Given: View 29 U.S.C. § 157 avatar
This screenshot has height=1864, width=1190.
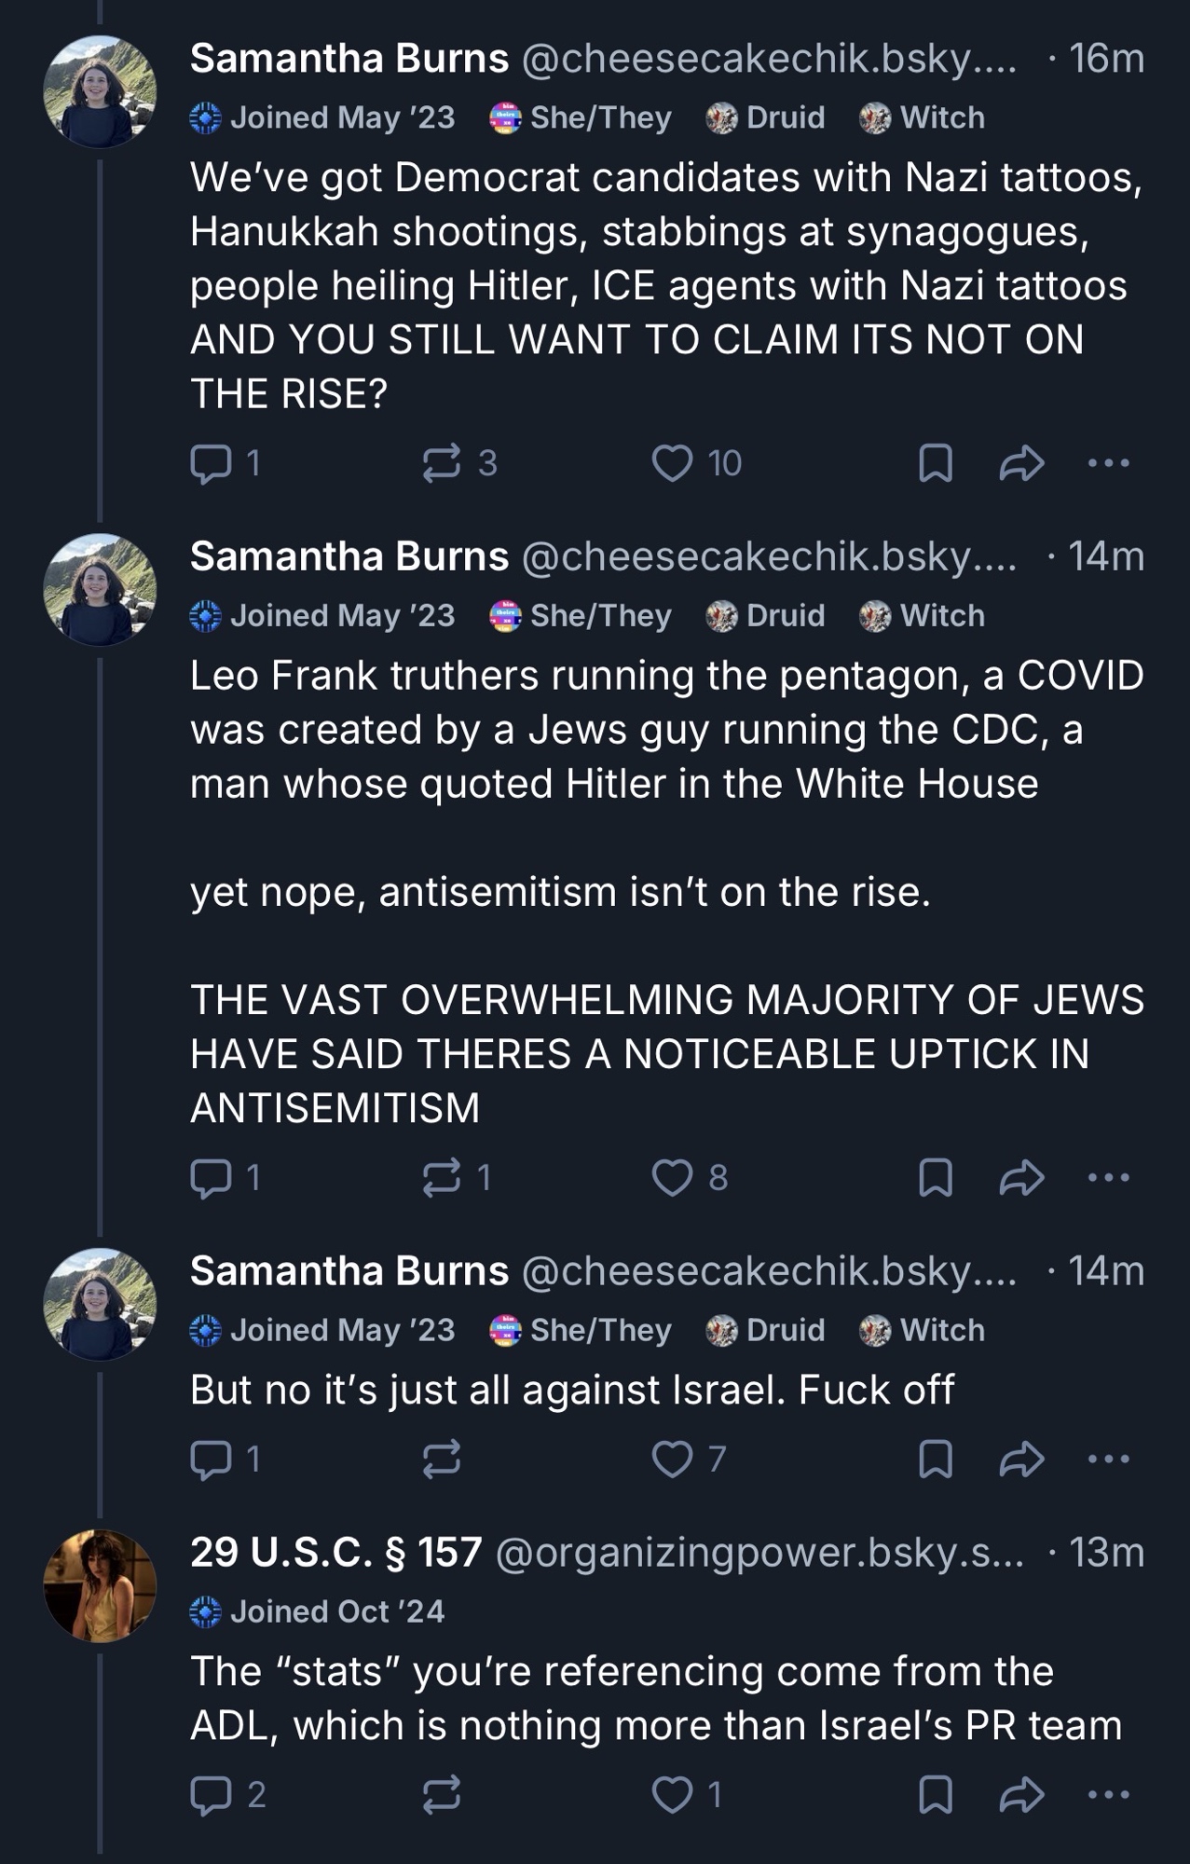Looking at the screenshot, I should (x=100, y=1585).
